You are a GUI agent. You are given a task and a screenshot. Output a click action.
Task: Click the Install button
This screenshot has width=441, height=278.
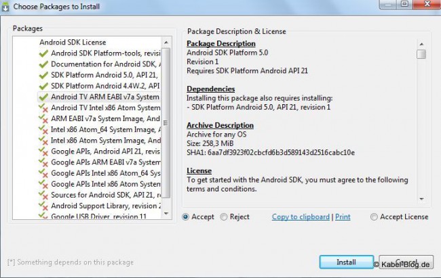tap(347, 262)
